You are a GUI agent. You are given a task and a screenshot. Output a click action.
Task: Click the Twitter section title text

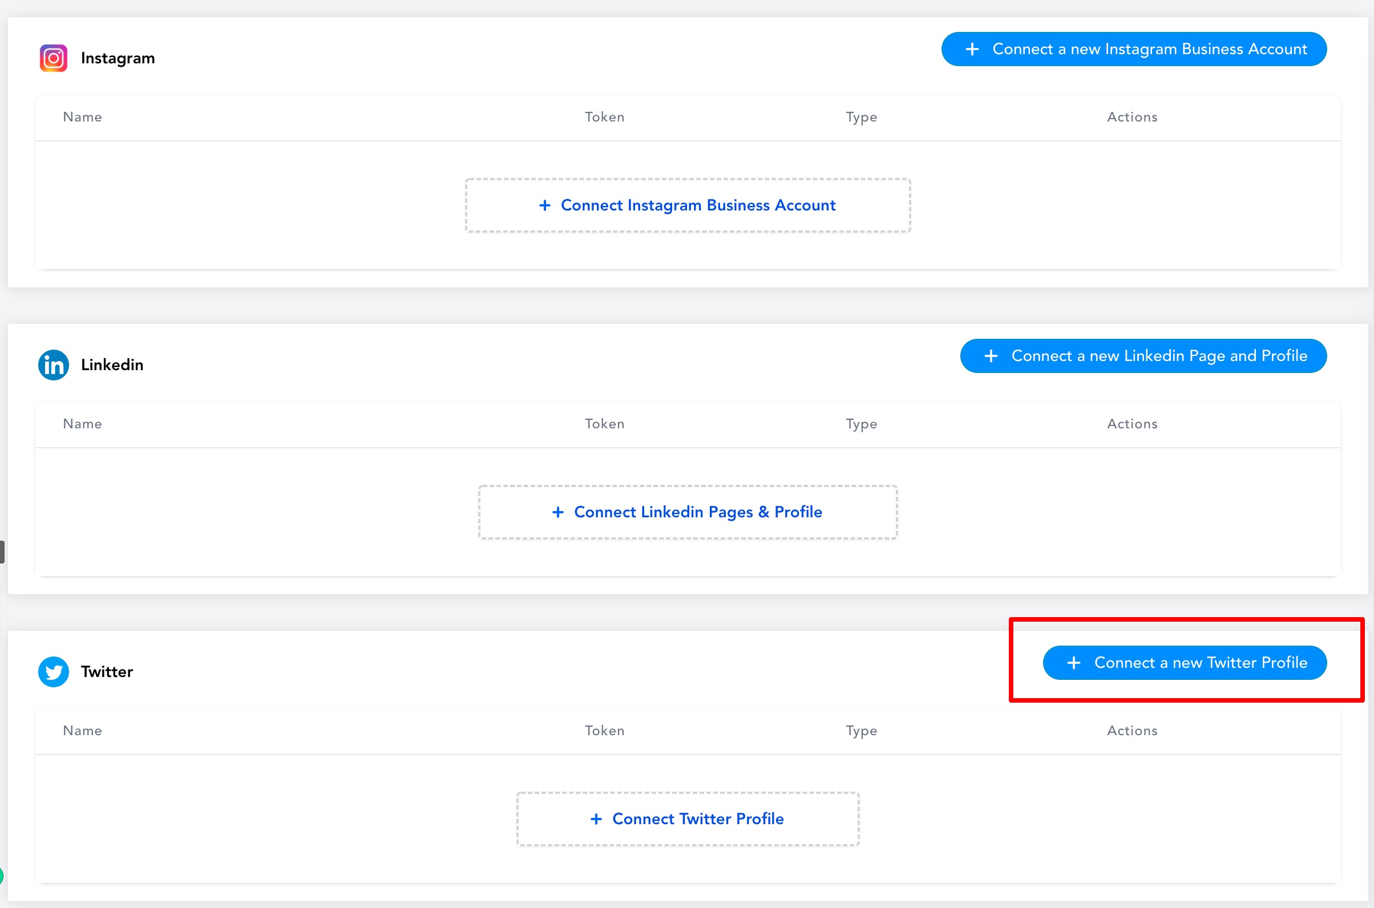point(107,672)
